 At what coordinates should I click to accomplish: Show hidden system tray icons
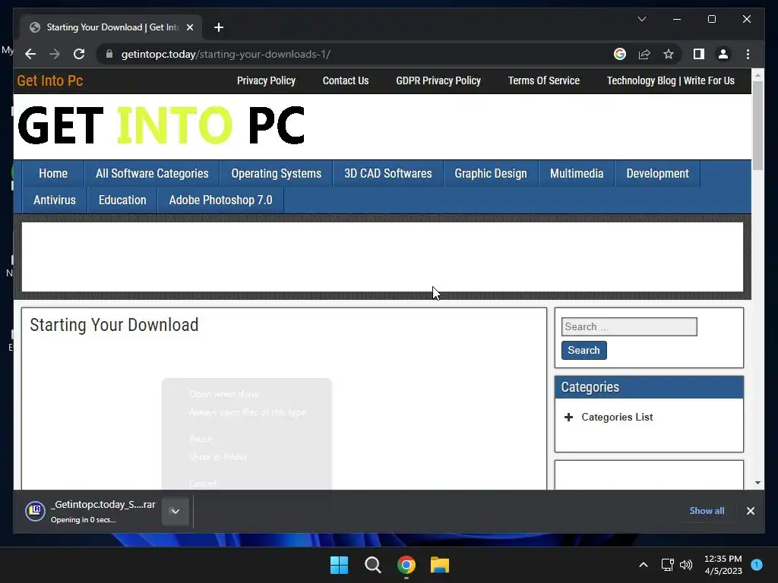point(643,565)
